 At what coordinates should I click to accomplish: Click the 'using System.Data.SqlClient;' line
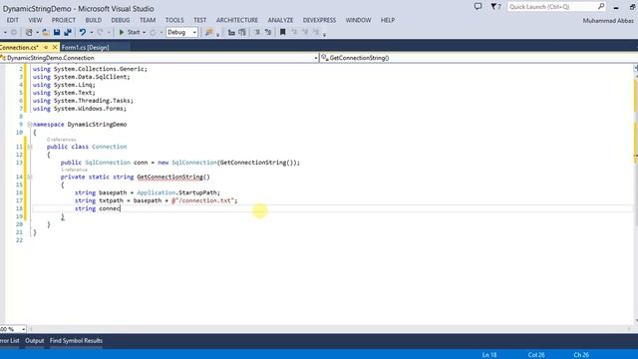[x=82, y=77]
